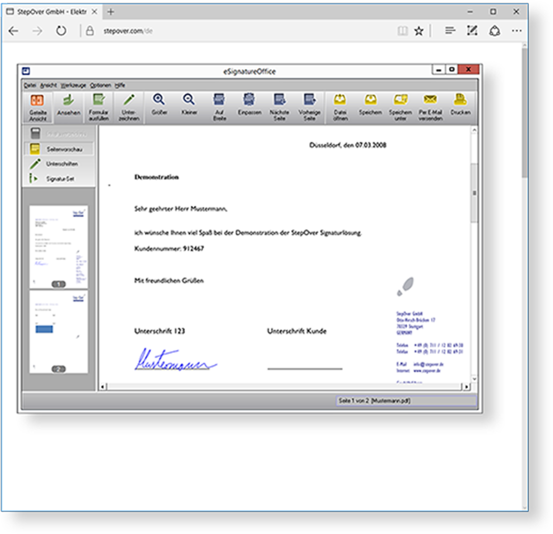Add page to favorites with star
The image size is (553, 534).
click(418, 31)
